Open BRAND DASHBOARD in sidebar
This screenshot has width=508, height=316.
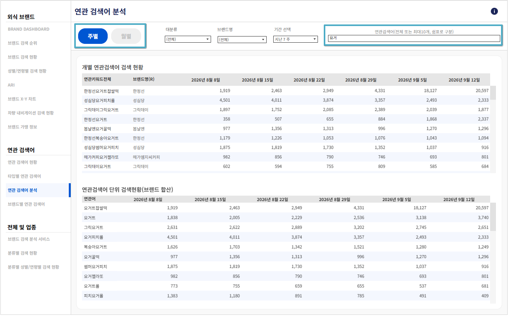(28, 29)
